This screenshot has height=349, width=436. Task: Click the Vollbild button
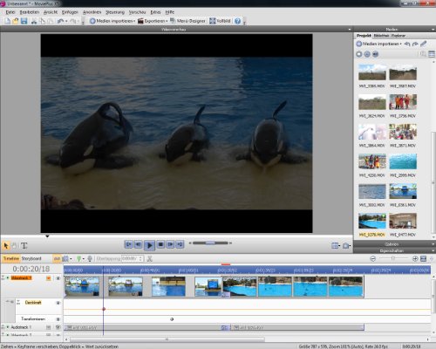coord(220,21)
